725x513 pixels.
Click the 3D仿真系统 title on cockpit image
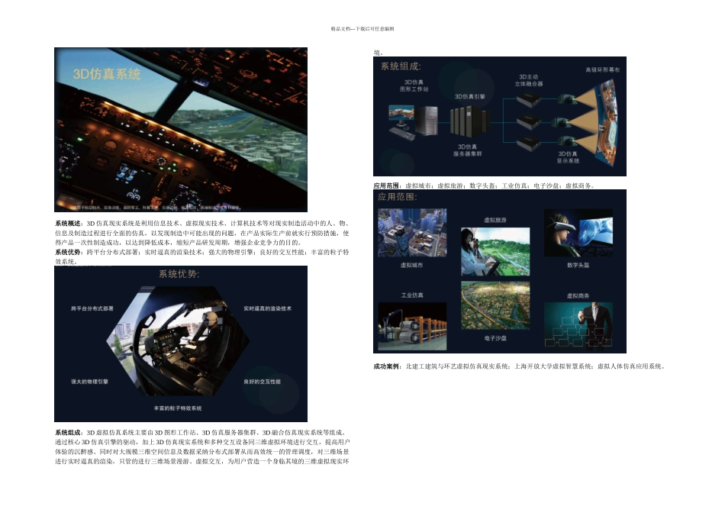pos(107,74)
